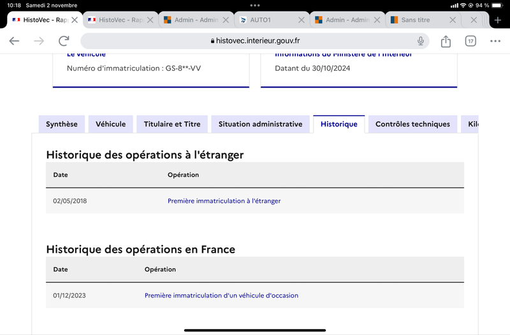Screen dimensions: 510x335
Task: Click the histovec.interieur.gouv.fr address bar
Action: click(x=254, y=41)
